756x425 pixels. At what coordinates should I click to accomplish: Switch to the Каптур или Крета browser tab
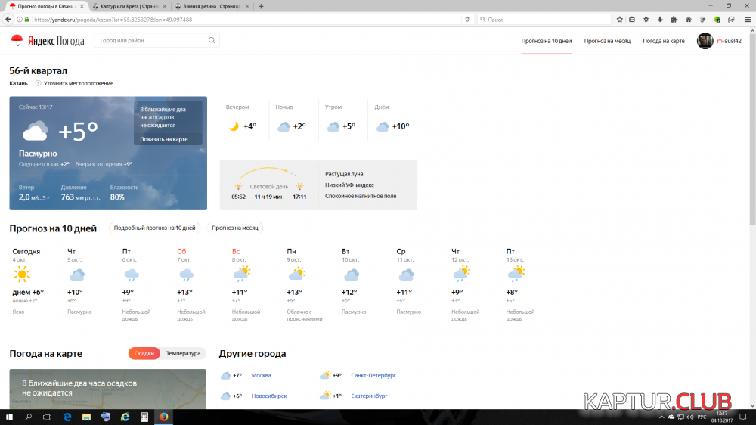pos(129,6)
